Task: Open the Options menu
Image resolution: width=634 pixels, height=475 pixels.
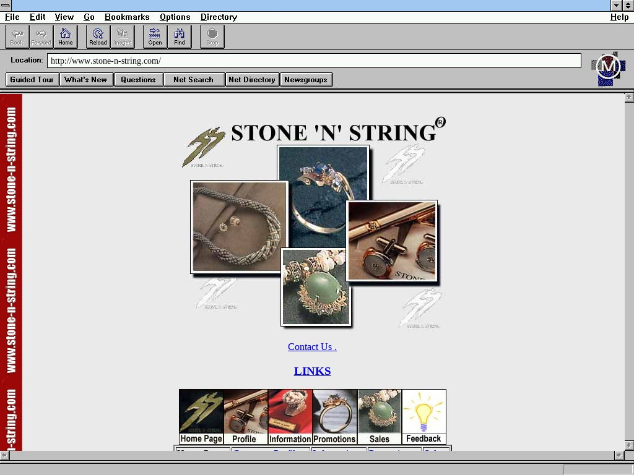Action: [x=175, y=17]
